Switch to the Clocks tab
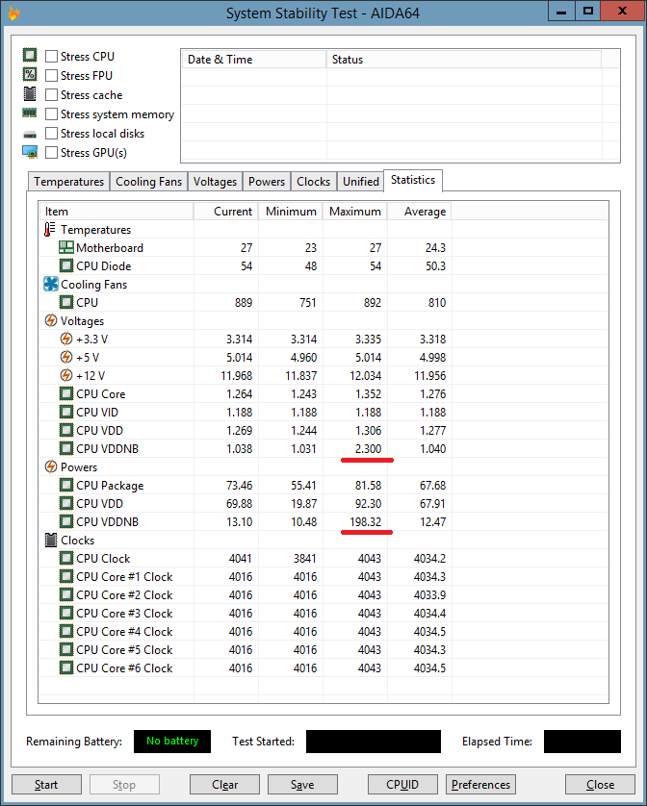647x806 pixels. click(x=313, y=182)
